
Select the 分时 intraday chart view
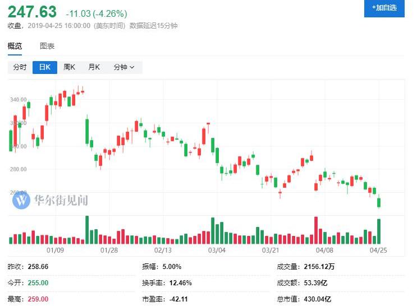pyautogui.click(x=20, y=67)
